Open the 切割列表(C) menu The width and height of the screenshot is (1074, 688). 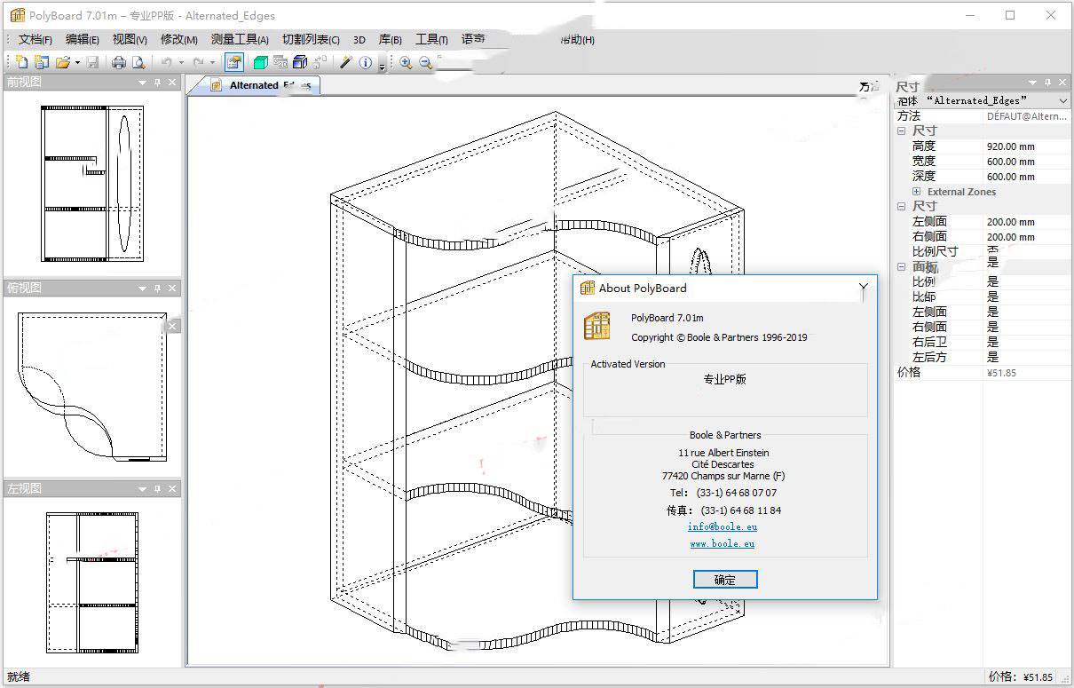[x=311, y=39]
